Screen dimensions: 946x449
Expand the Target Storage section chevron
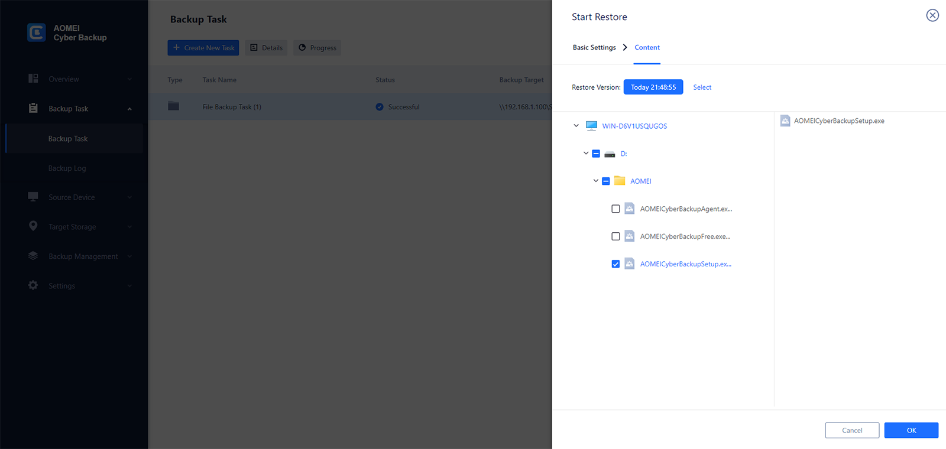click(x=129, y=227)
